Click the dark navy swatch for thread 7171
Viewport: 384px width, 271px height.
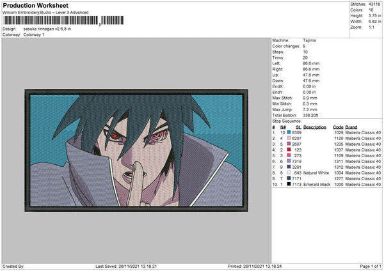pyautogui.click(x=289, y=178)
